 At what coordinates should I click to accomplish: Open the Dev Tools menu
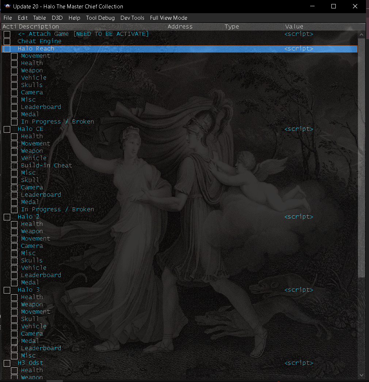click(132, 18)
